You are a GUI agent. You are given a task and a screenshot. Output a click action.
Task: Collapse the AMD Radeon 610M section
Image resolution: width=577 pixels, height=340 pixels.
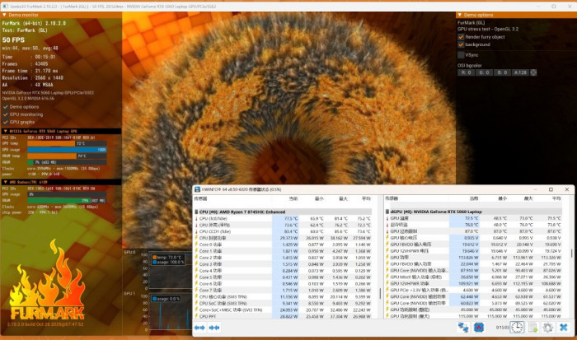click(x=5, y=182)
